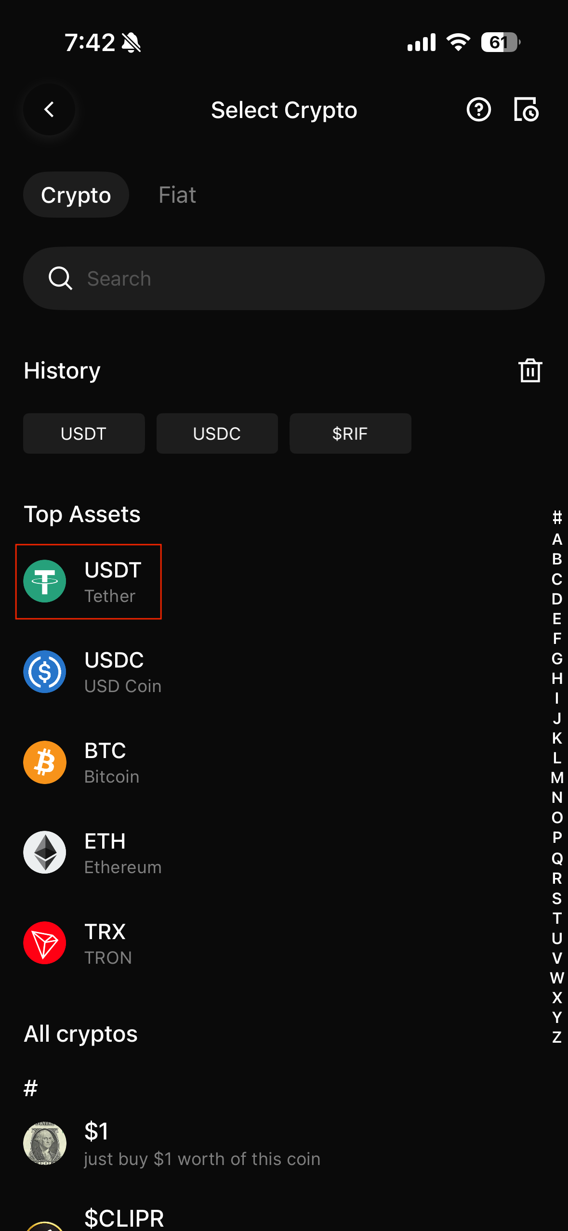This screenshot has width=568, height=1231.
Task: Jump to letter M in alphabet index
Action: tap(557, 778)
